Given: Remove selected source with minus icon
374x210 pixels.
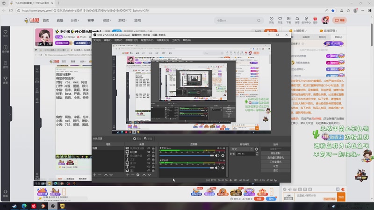Looking at the screenshot, I should tap(133, 175).
